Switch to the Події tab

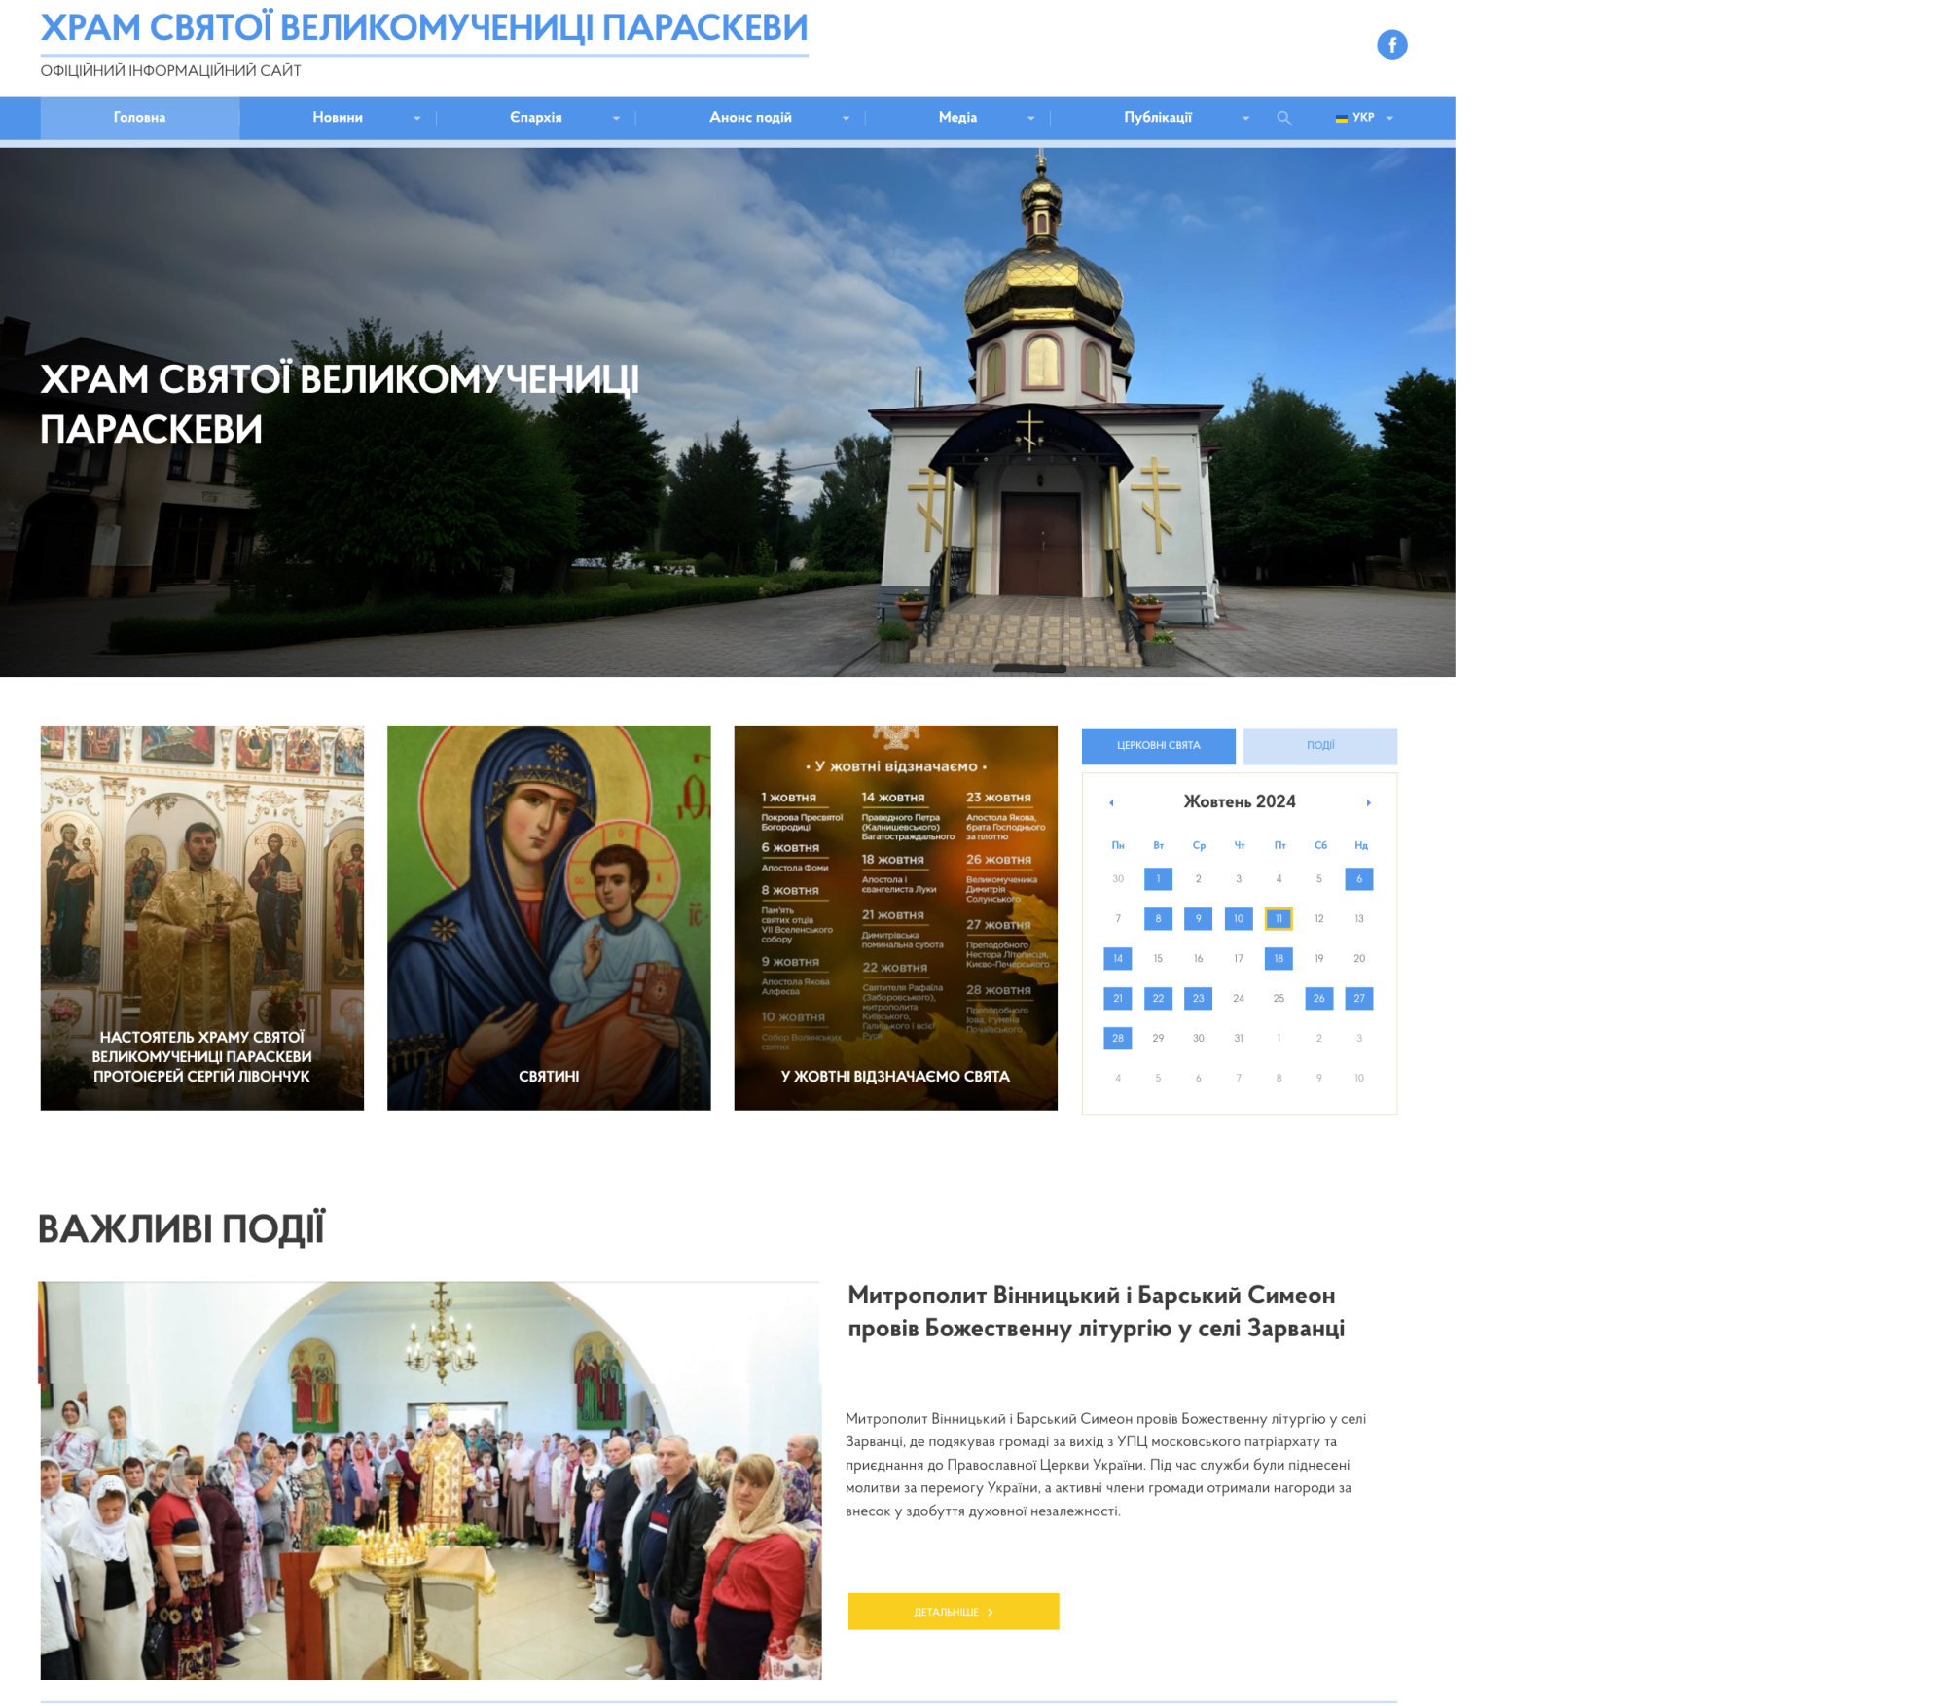[x=1319, y=745]
